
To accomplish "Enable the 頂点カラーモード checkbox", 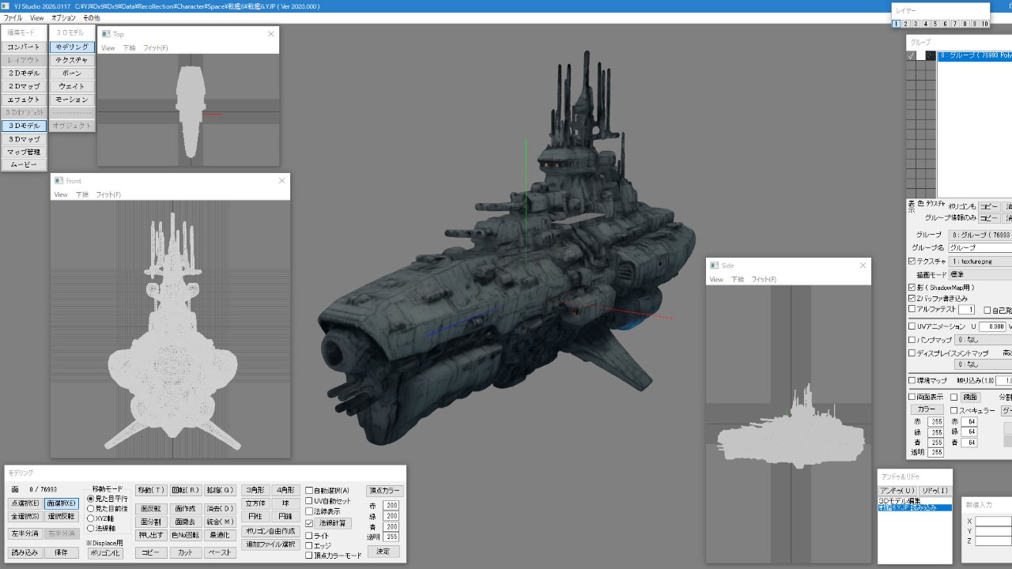I will pos(309,556).
